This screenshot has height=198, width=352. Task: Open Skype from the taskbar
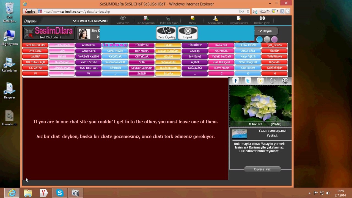60,193
